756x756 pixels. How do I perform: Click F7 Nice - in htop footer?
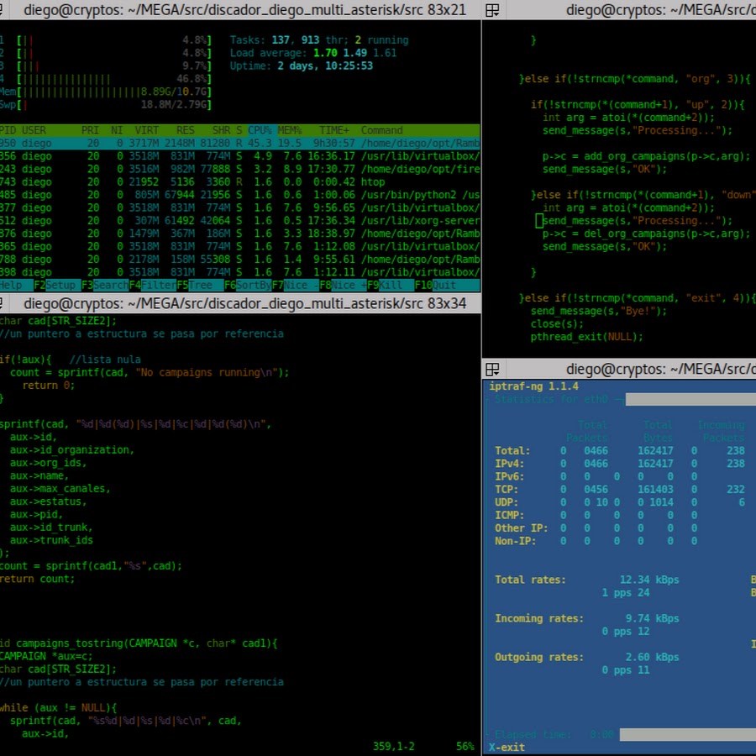295,286
